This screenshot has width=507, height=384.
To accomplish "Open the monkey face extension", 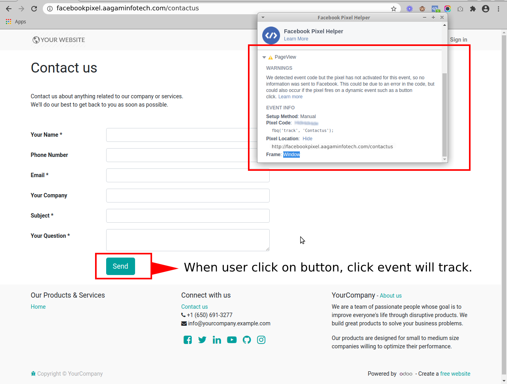I will point(422,9).
